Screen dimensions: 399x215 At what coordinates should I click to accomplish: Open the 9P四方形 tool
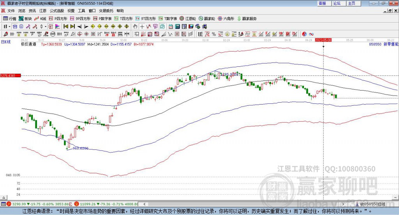click(80, 19)
